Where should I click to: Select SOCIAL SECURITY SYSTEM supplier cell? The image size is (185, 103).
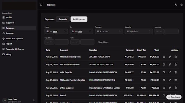101,64
